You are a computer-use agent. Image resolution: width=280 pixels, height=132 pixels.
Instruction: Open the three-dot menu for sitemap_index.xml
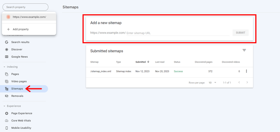[246, 71]
